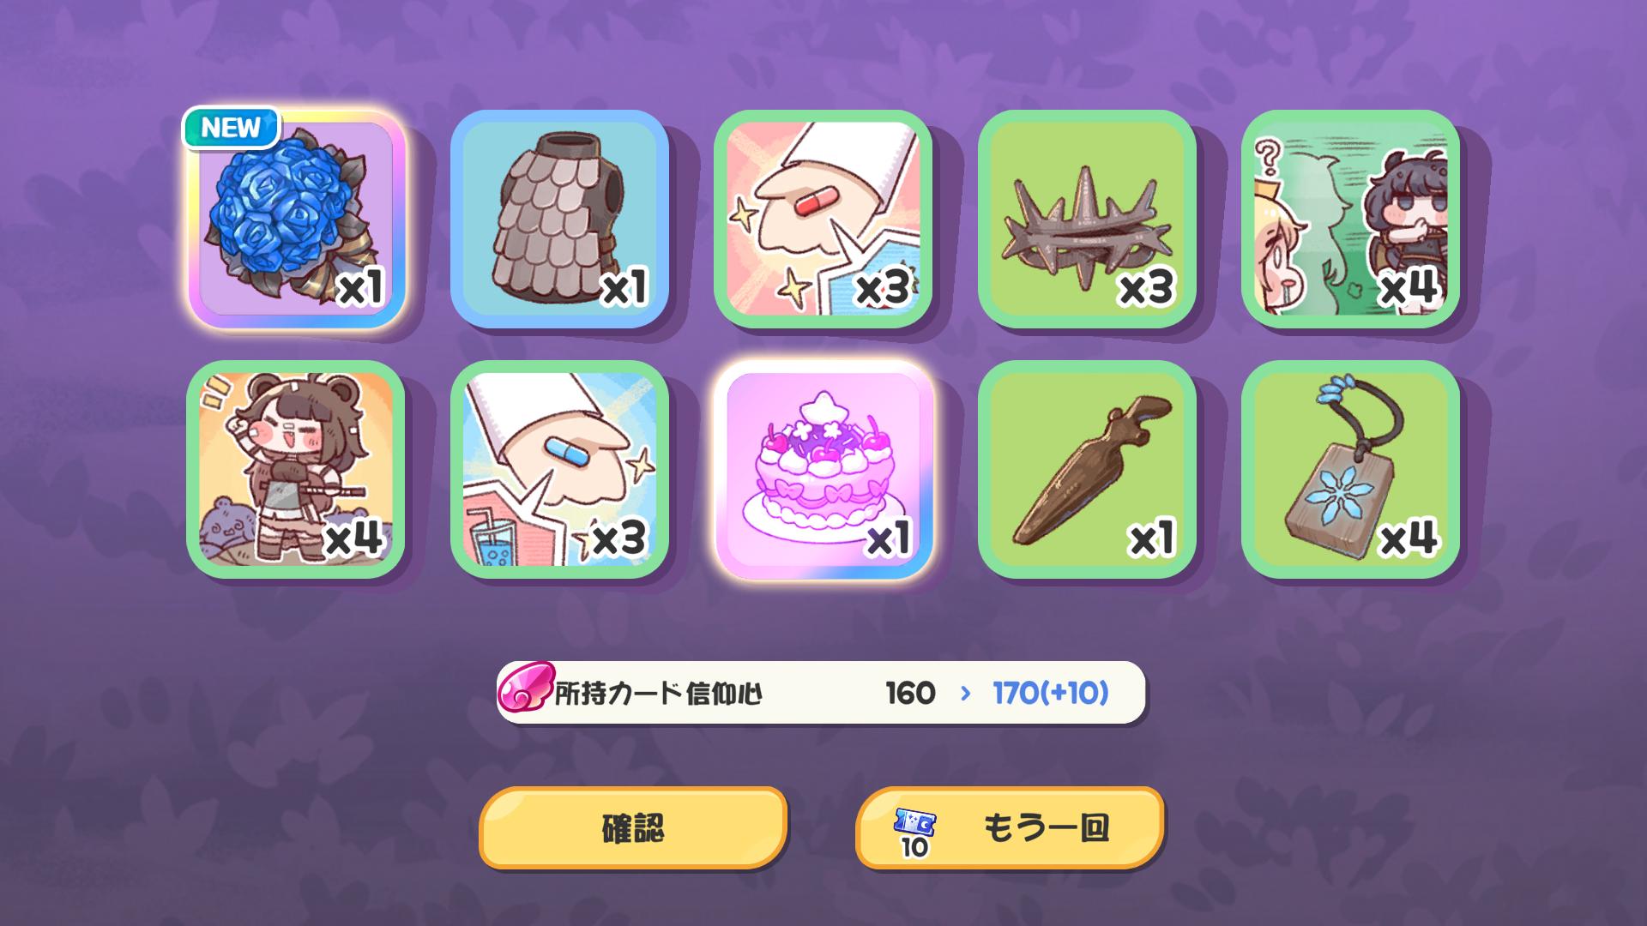Tap the x4 count on pendant card
Viewport: 1647px width, 926px height.
tap(1408, 538)
